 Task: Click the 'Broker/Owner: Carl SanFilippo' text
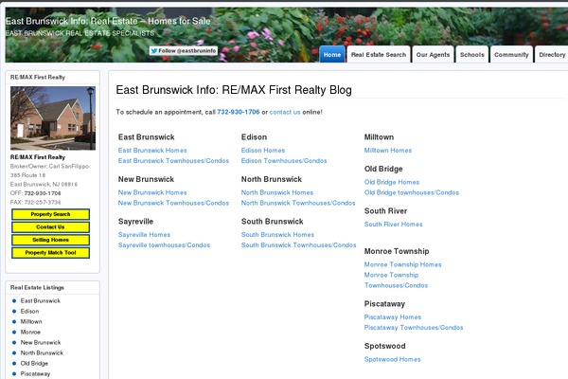(x=49, y=167)
